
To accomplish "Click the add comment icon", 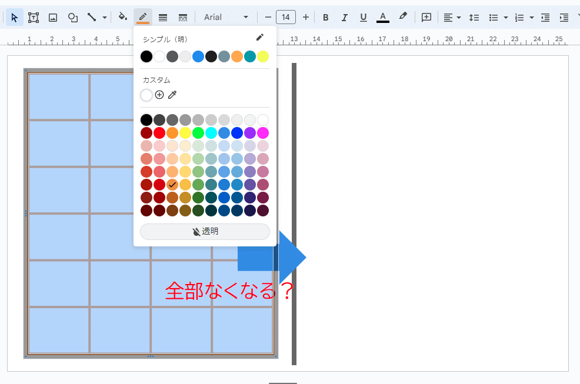I will coord(426,18).
